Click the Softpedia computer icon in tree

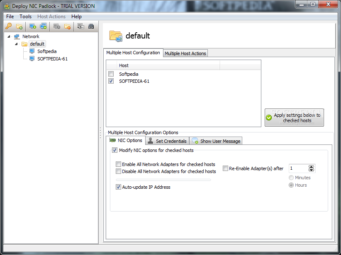coord(32,51)
